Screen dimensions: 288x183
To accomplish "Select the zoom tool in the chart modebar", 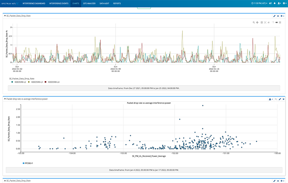I will (254, 22).
